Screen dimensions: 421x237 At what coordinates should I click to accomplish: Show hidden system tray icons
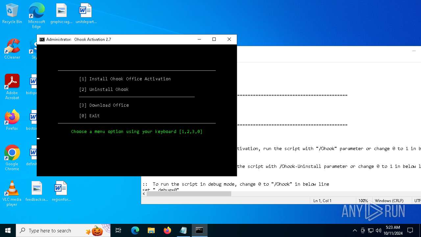pos(355,230)
